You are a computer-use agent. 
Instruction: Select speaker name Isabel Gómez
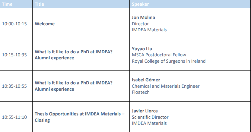[x=146, y=80]
